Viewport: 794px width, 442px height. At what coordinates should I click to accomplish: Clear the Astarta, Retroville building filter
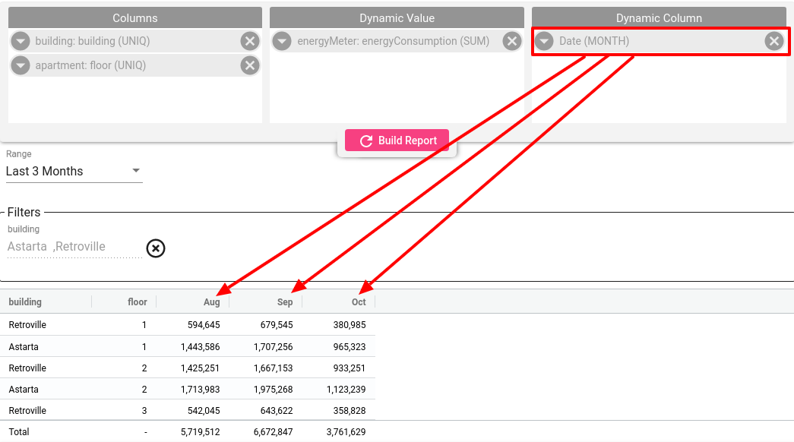(156, 248)
